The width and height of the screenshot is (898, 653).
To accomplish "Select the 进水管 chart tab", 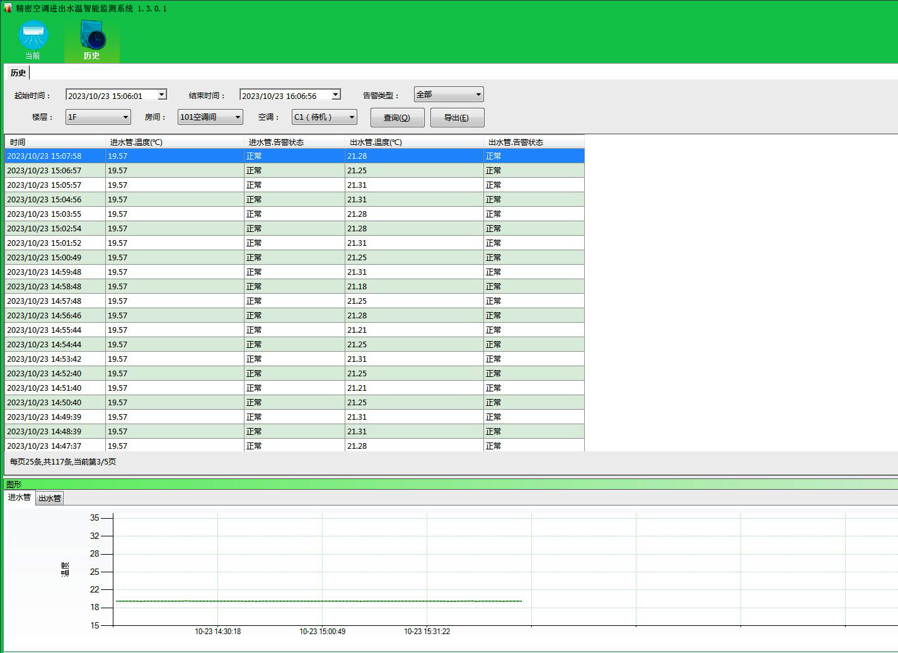I will (19, 497).
